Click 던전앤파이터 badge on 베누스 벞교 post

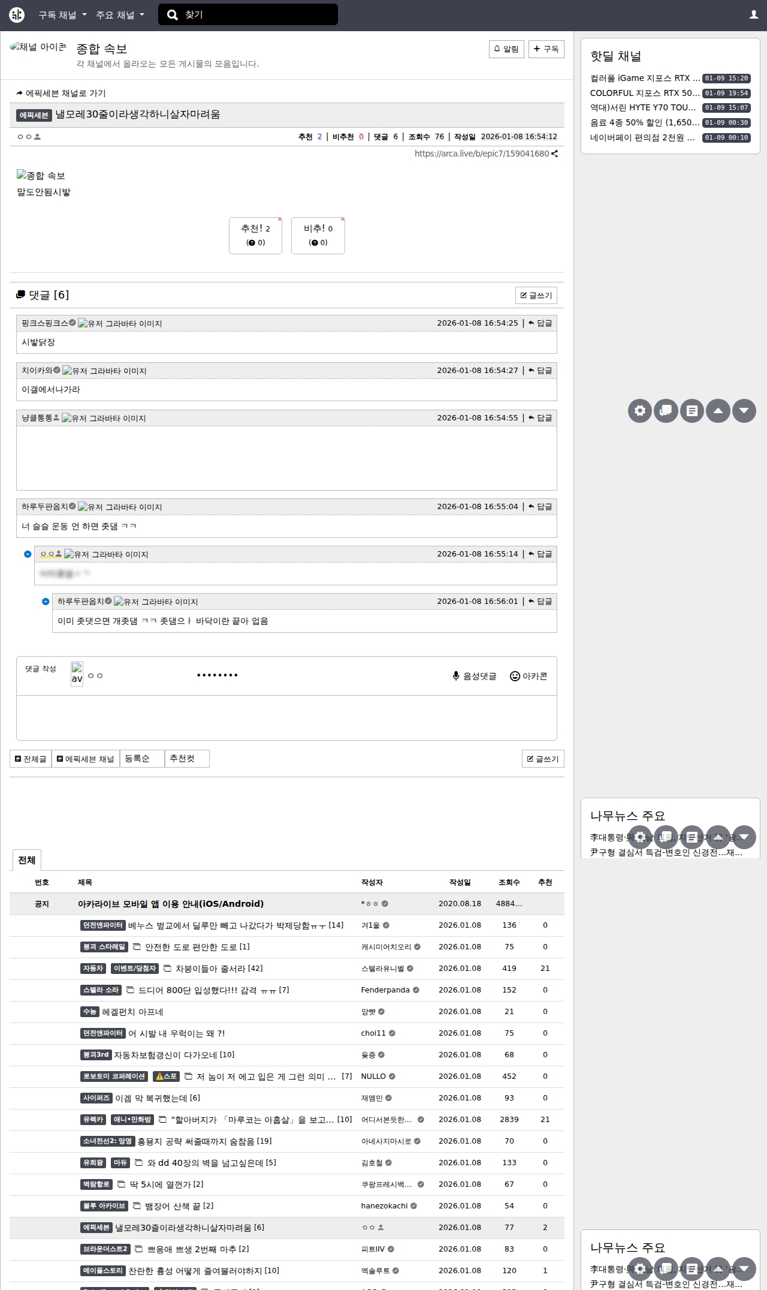tap(103, 925)
